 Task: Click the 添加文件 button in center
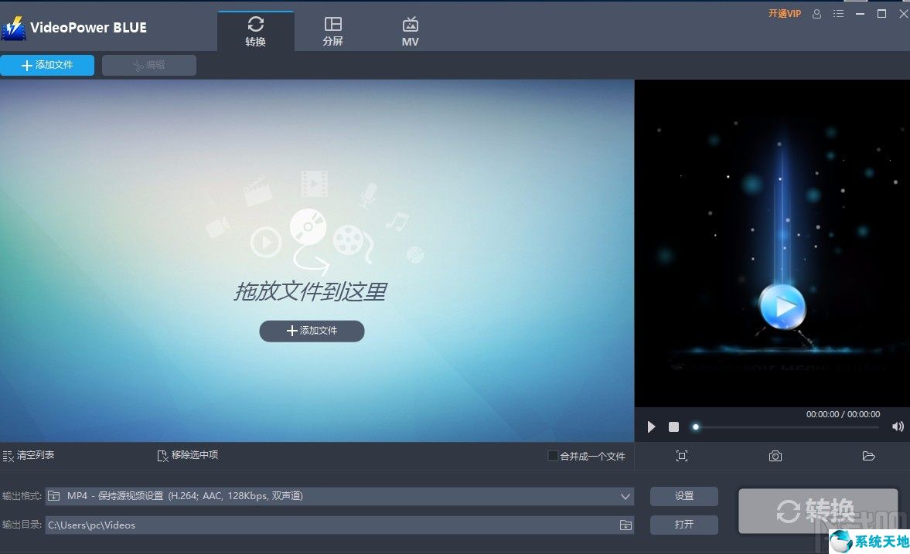coord(312,331)
